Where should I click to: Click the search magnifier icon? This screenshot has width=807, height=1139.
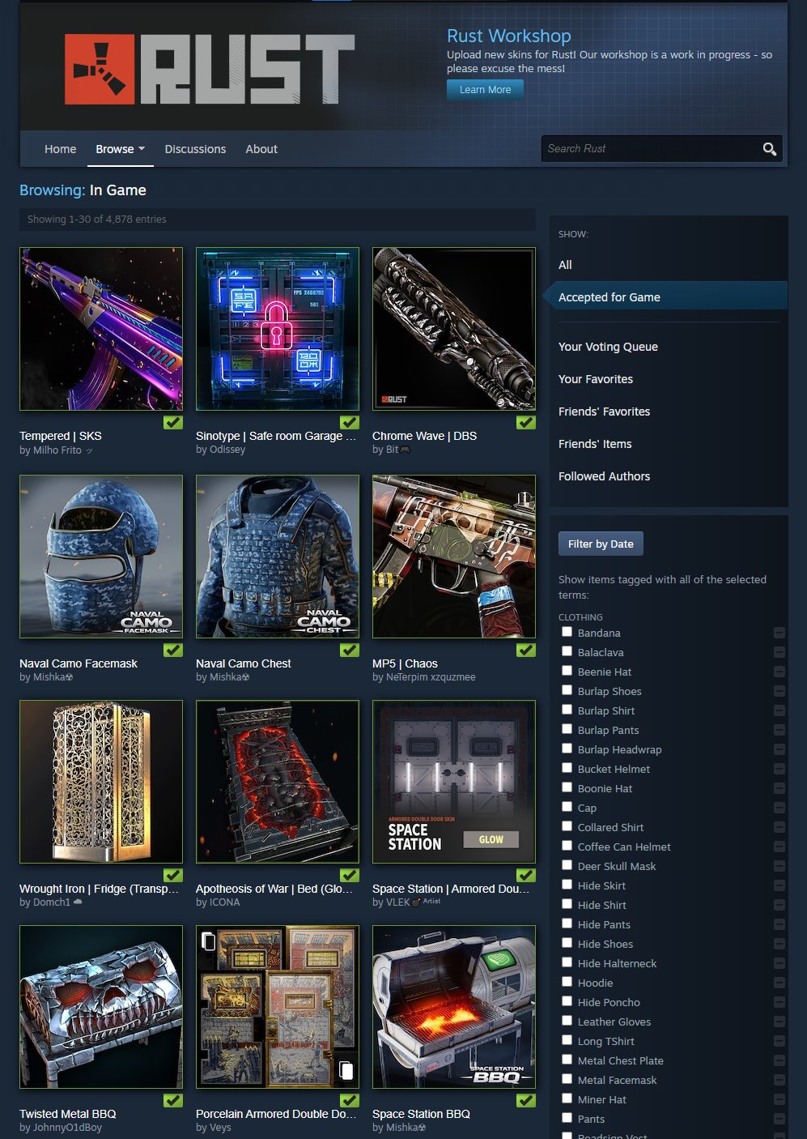click(x=769, y=149)
